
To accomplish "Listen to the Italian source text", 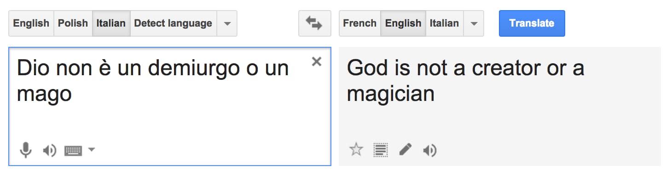I will click(49, 150).
